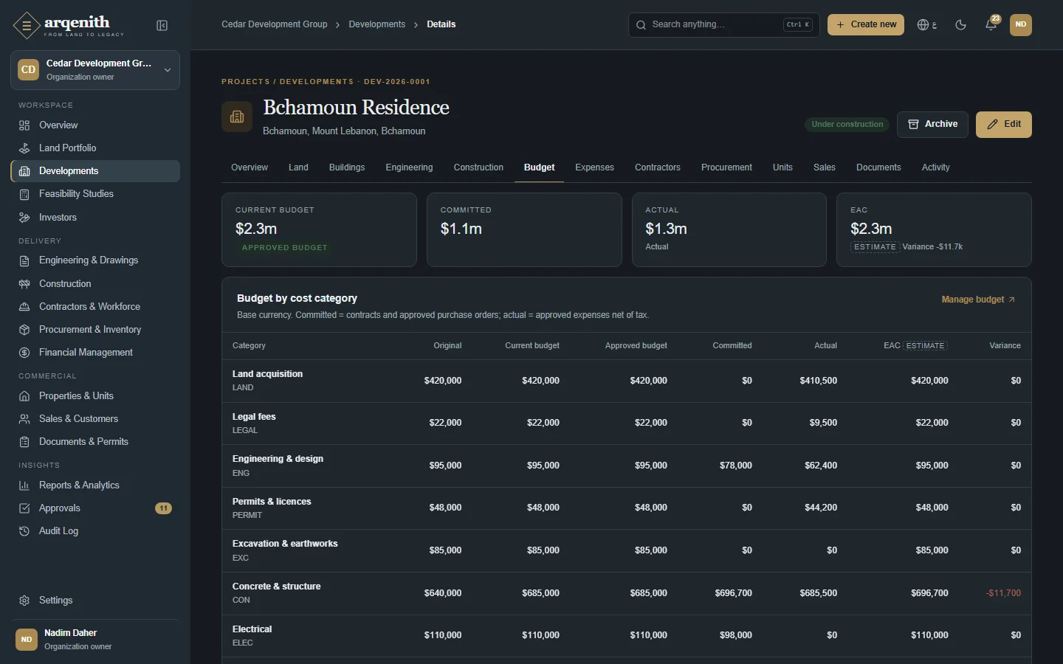Open Procurement & Inventory

pos(95,330)
